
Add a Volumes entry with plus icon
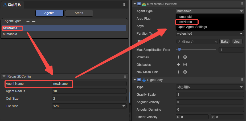(x=179, y=57)
